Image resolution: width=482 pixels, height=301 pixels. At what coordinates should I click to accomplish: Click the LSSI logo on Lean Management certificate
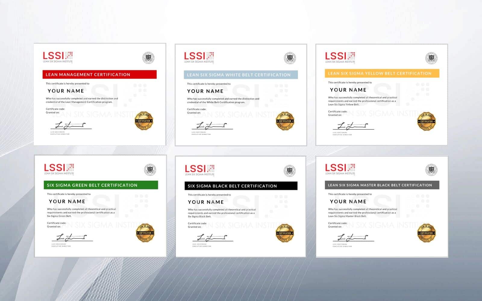click(58, 57)
